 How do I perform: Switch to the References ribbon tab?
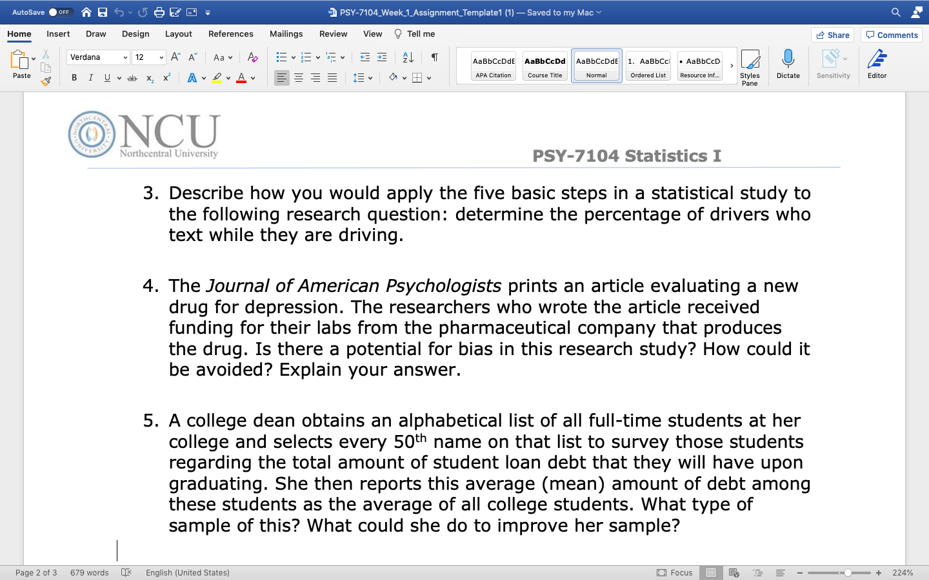(230, 34)
